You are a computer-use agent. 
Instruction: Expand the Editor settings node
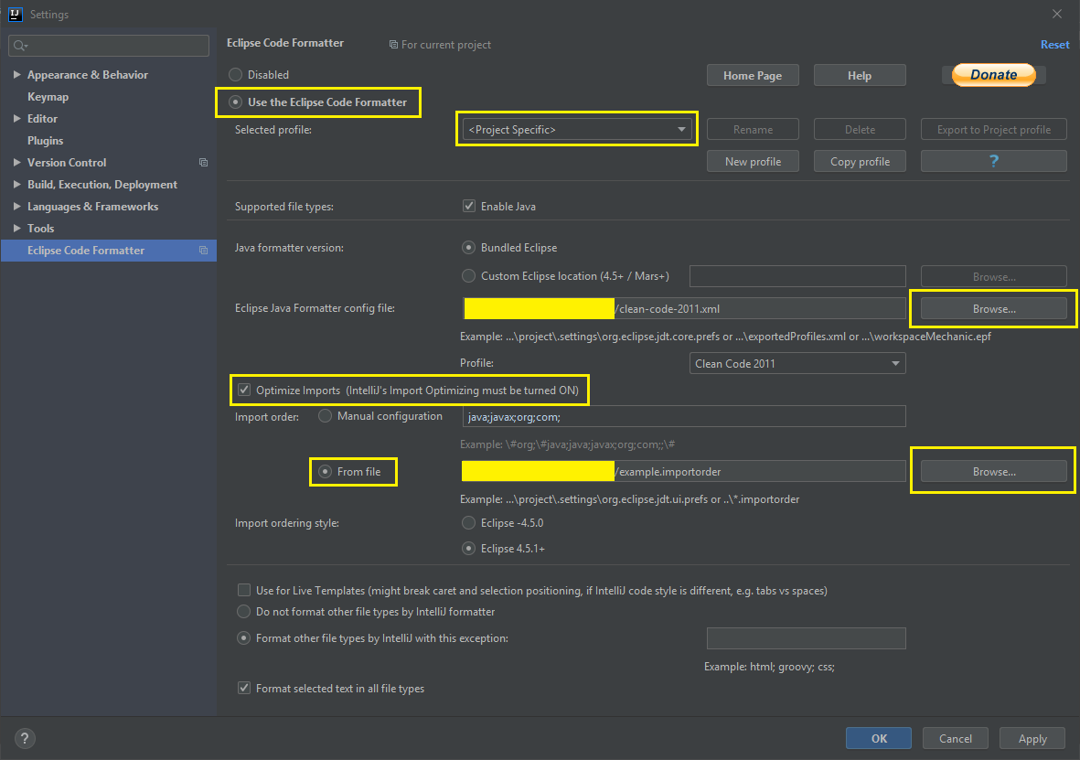17,119
